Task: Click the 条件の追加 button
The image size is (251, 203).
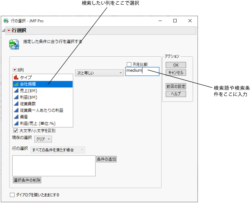Action: tap(107, 159)
